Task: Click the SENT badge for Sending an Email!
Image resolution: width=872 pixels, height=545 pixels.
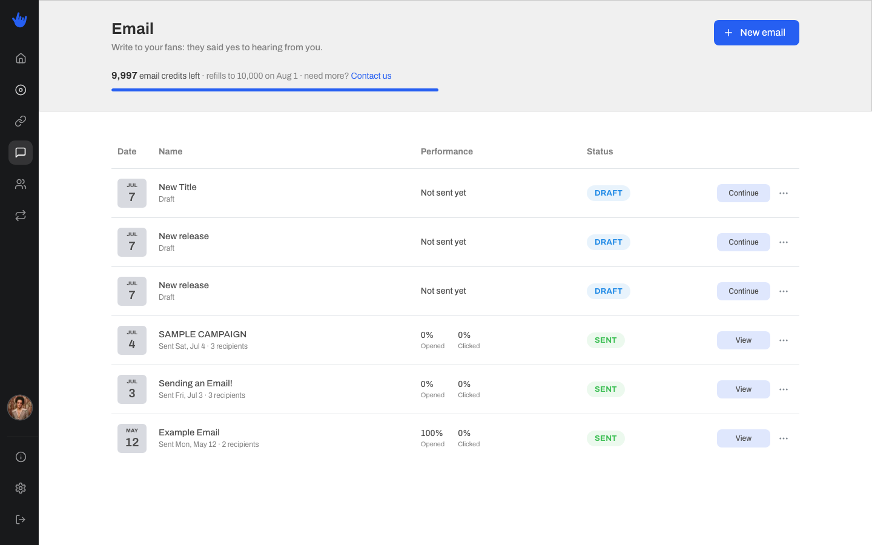Action: [606, 389]
